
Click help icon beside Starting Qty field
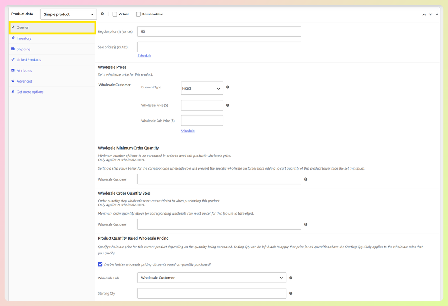click(290, 293)
